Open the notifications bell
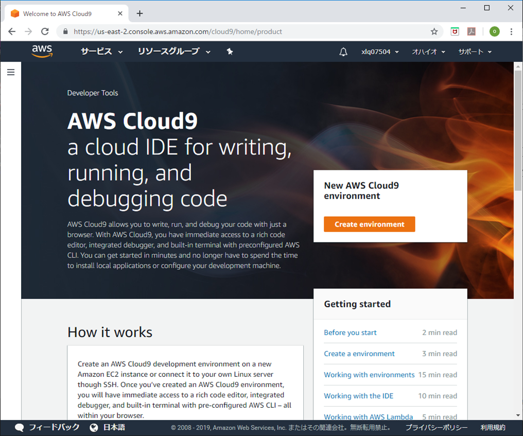The image size is (523, 436). (343, 51)
